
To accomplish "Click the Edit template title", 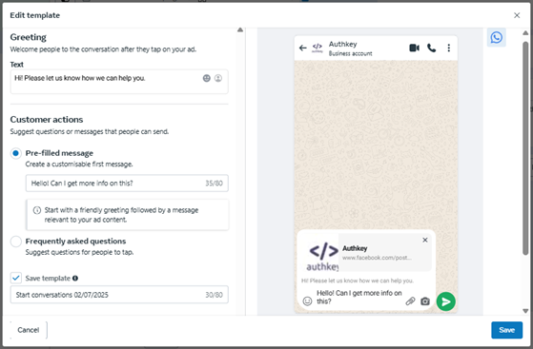I will tap(35, 15).
